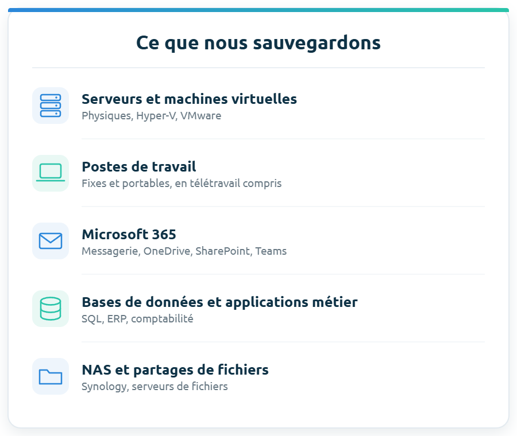Select the heading 'Ce que nous sauvegardons'

point(258,43)
